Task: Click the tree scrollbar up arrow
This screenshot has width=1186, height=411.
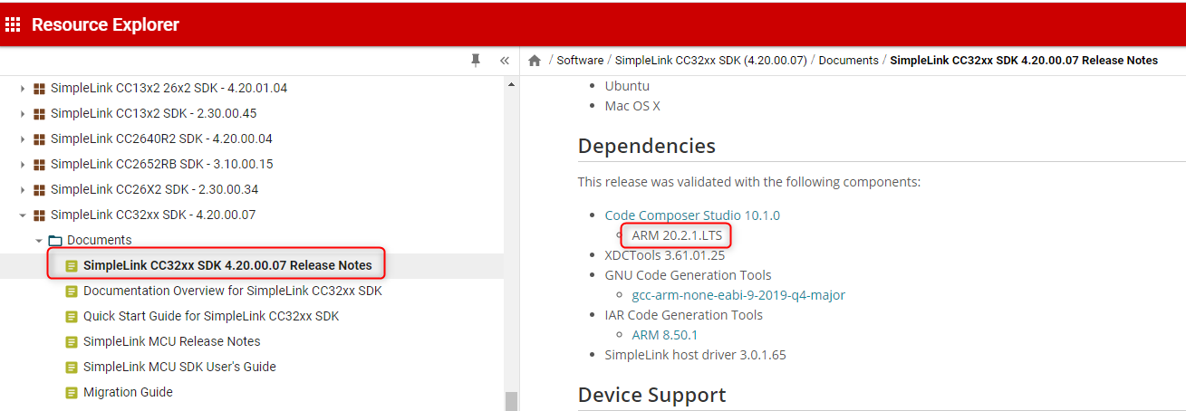Action: pos(511,84)
